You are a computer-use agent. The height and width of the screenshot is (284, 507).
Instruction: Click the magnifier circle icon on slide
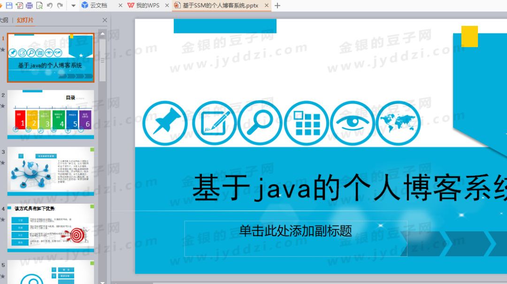point(260,123)
